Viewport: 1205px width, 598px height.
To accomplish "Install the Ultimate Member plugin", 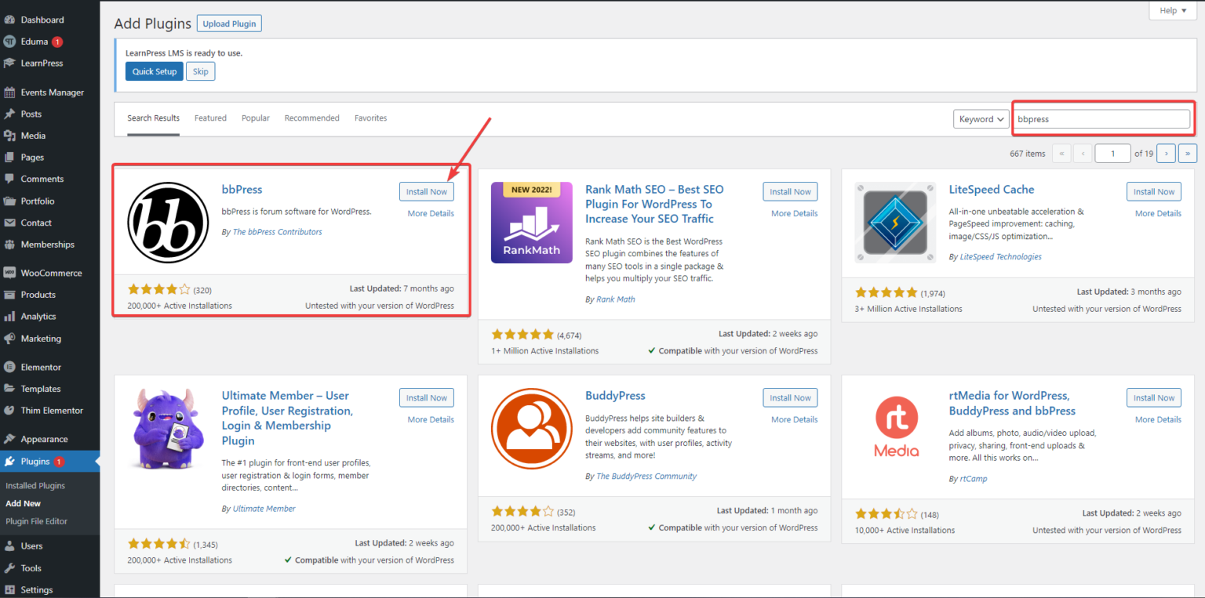I will click(427, 397).
